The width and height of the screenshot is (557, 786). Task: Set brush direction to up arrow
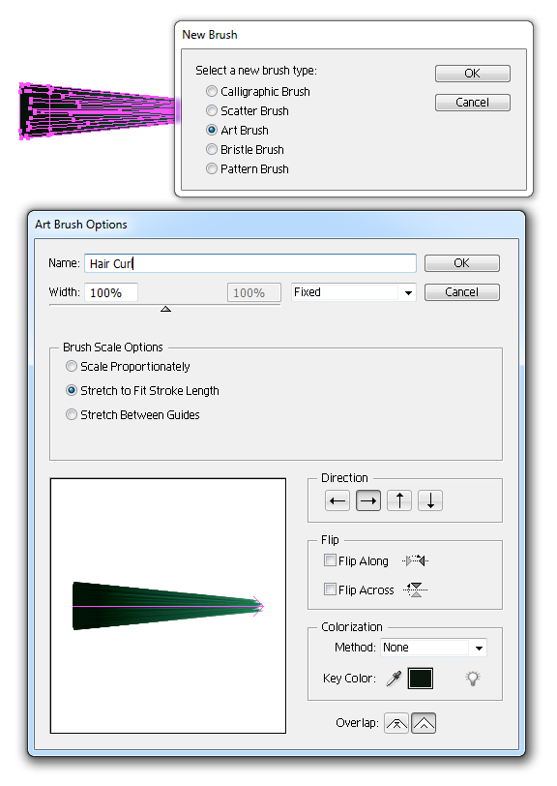coord(399,500)
